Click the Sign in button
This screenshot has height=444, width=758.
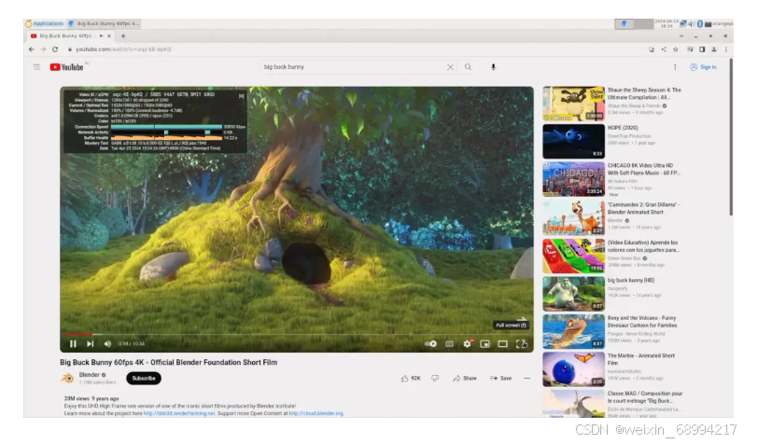point(703,67)
